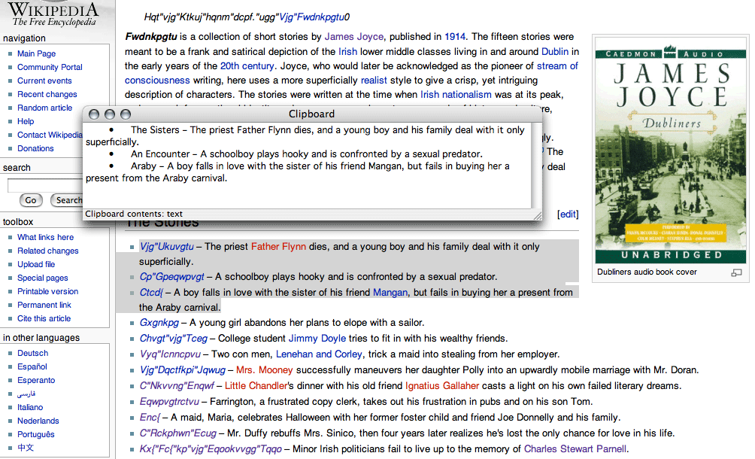Switch to the Chinese language version
755x459 pixels.
tap(26, 448)
